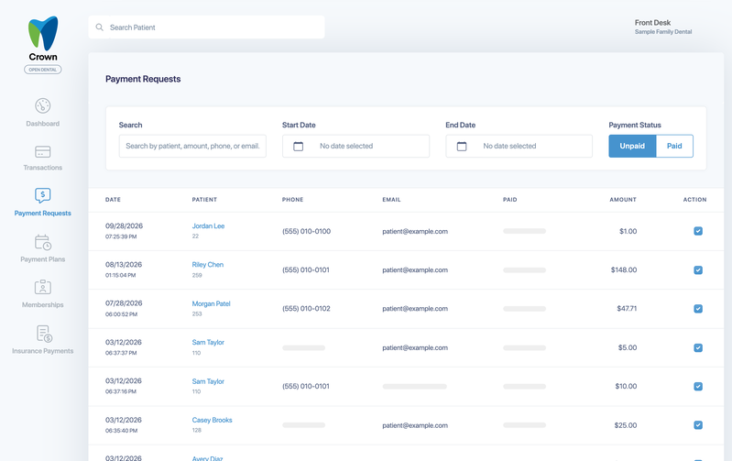Open the Memberships badge icon

[42, 287]
